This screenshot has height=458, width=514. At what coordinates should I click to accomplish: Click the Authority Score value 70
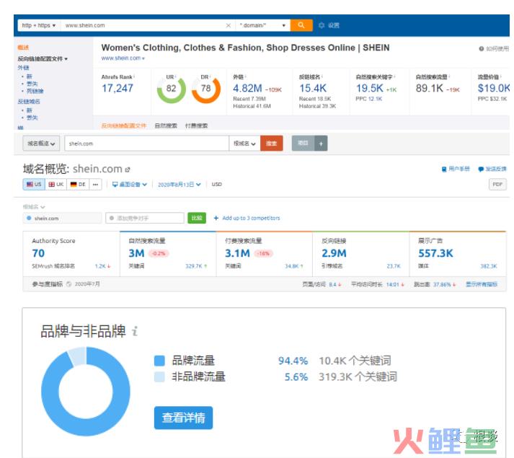[38, 253]
